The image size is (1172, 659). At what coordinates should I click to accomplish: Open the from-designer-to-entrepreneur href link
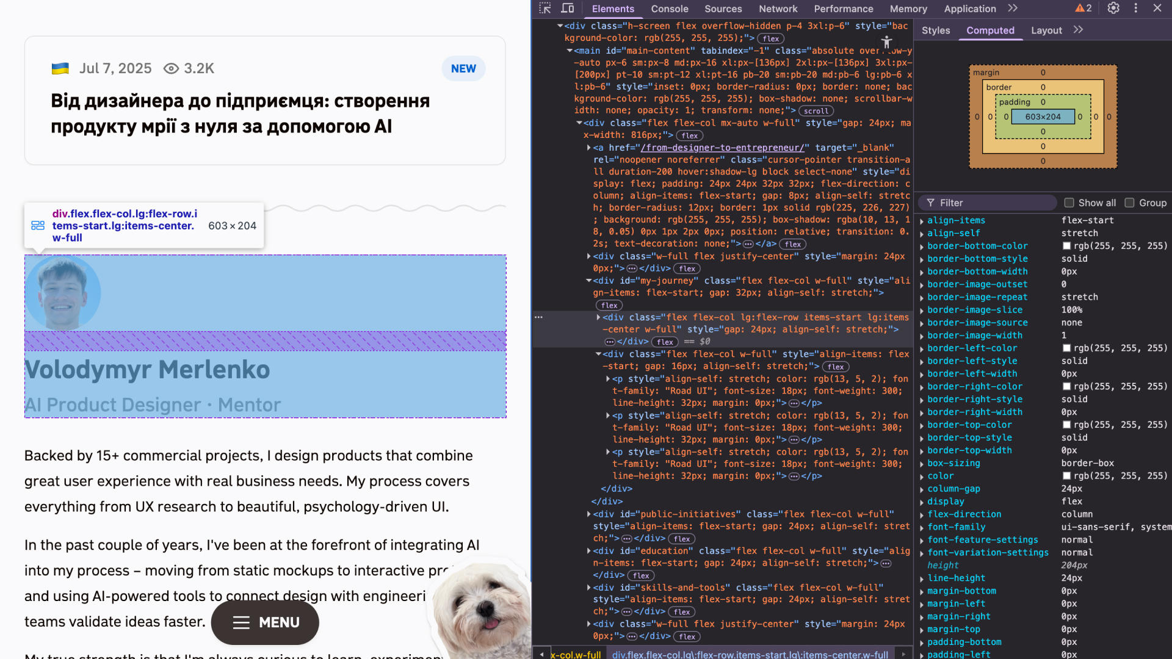(723, 148)
